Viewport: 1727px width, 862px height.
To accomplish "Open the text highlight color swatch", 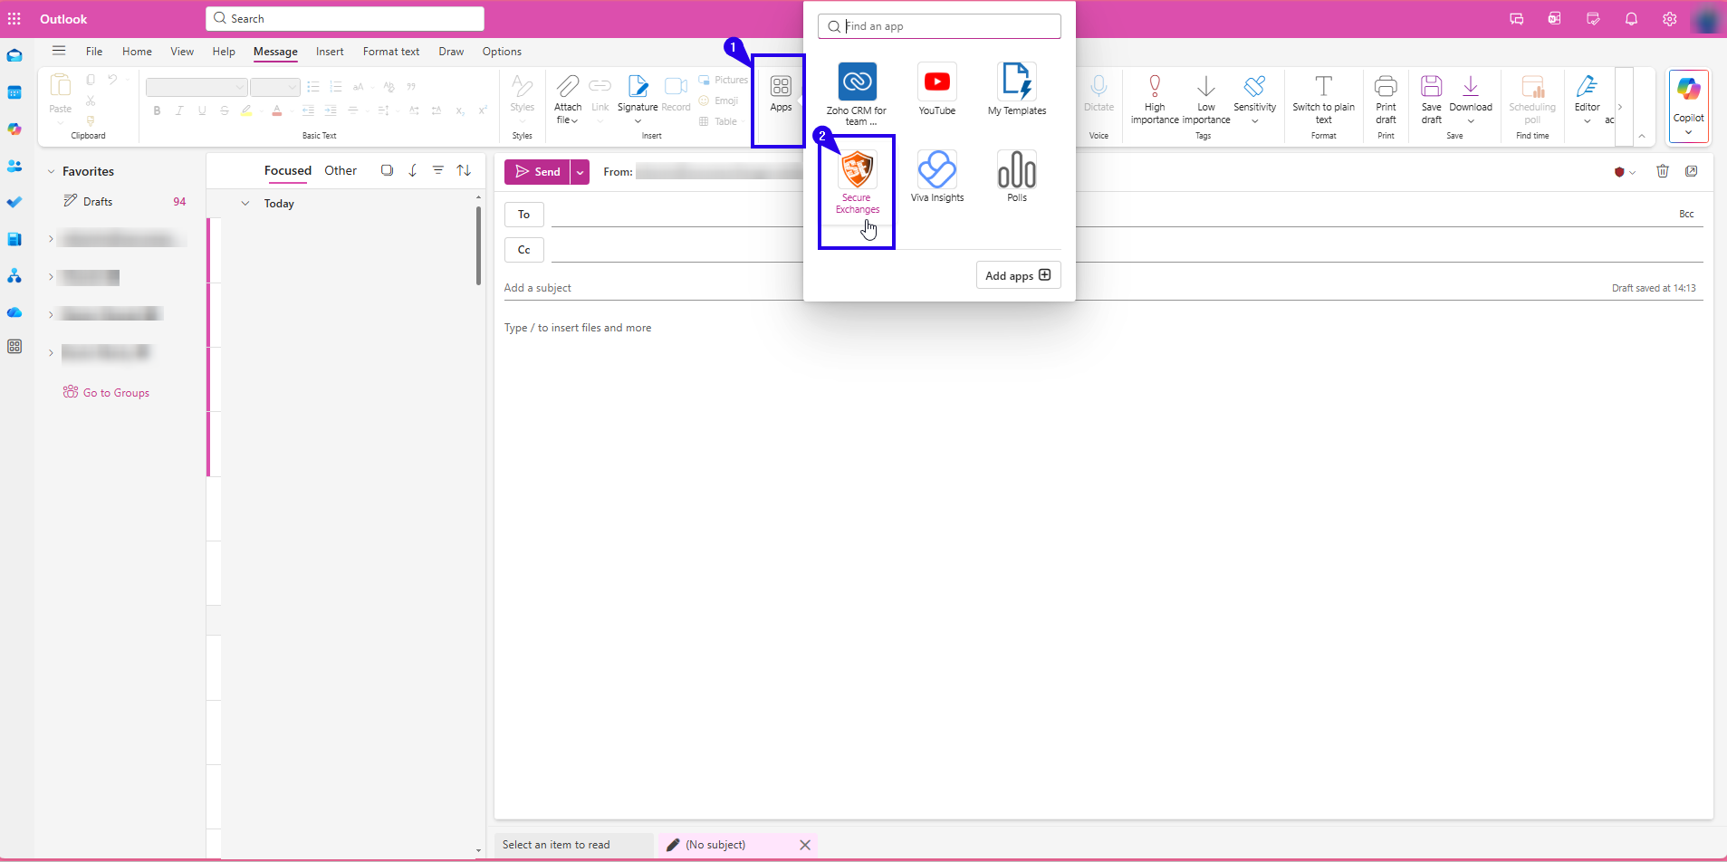I will [246, 110].
